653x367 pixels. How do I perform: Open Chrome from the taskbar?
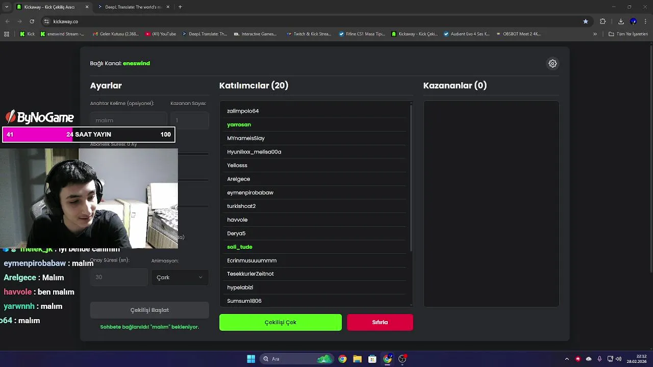(342, 359)
